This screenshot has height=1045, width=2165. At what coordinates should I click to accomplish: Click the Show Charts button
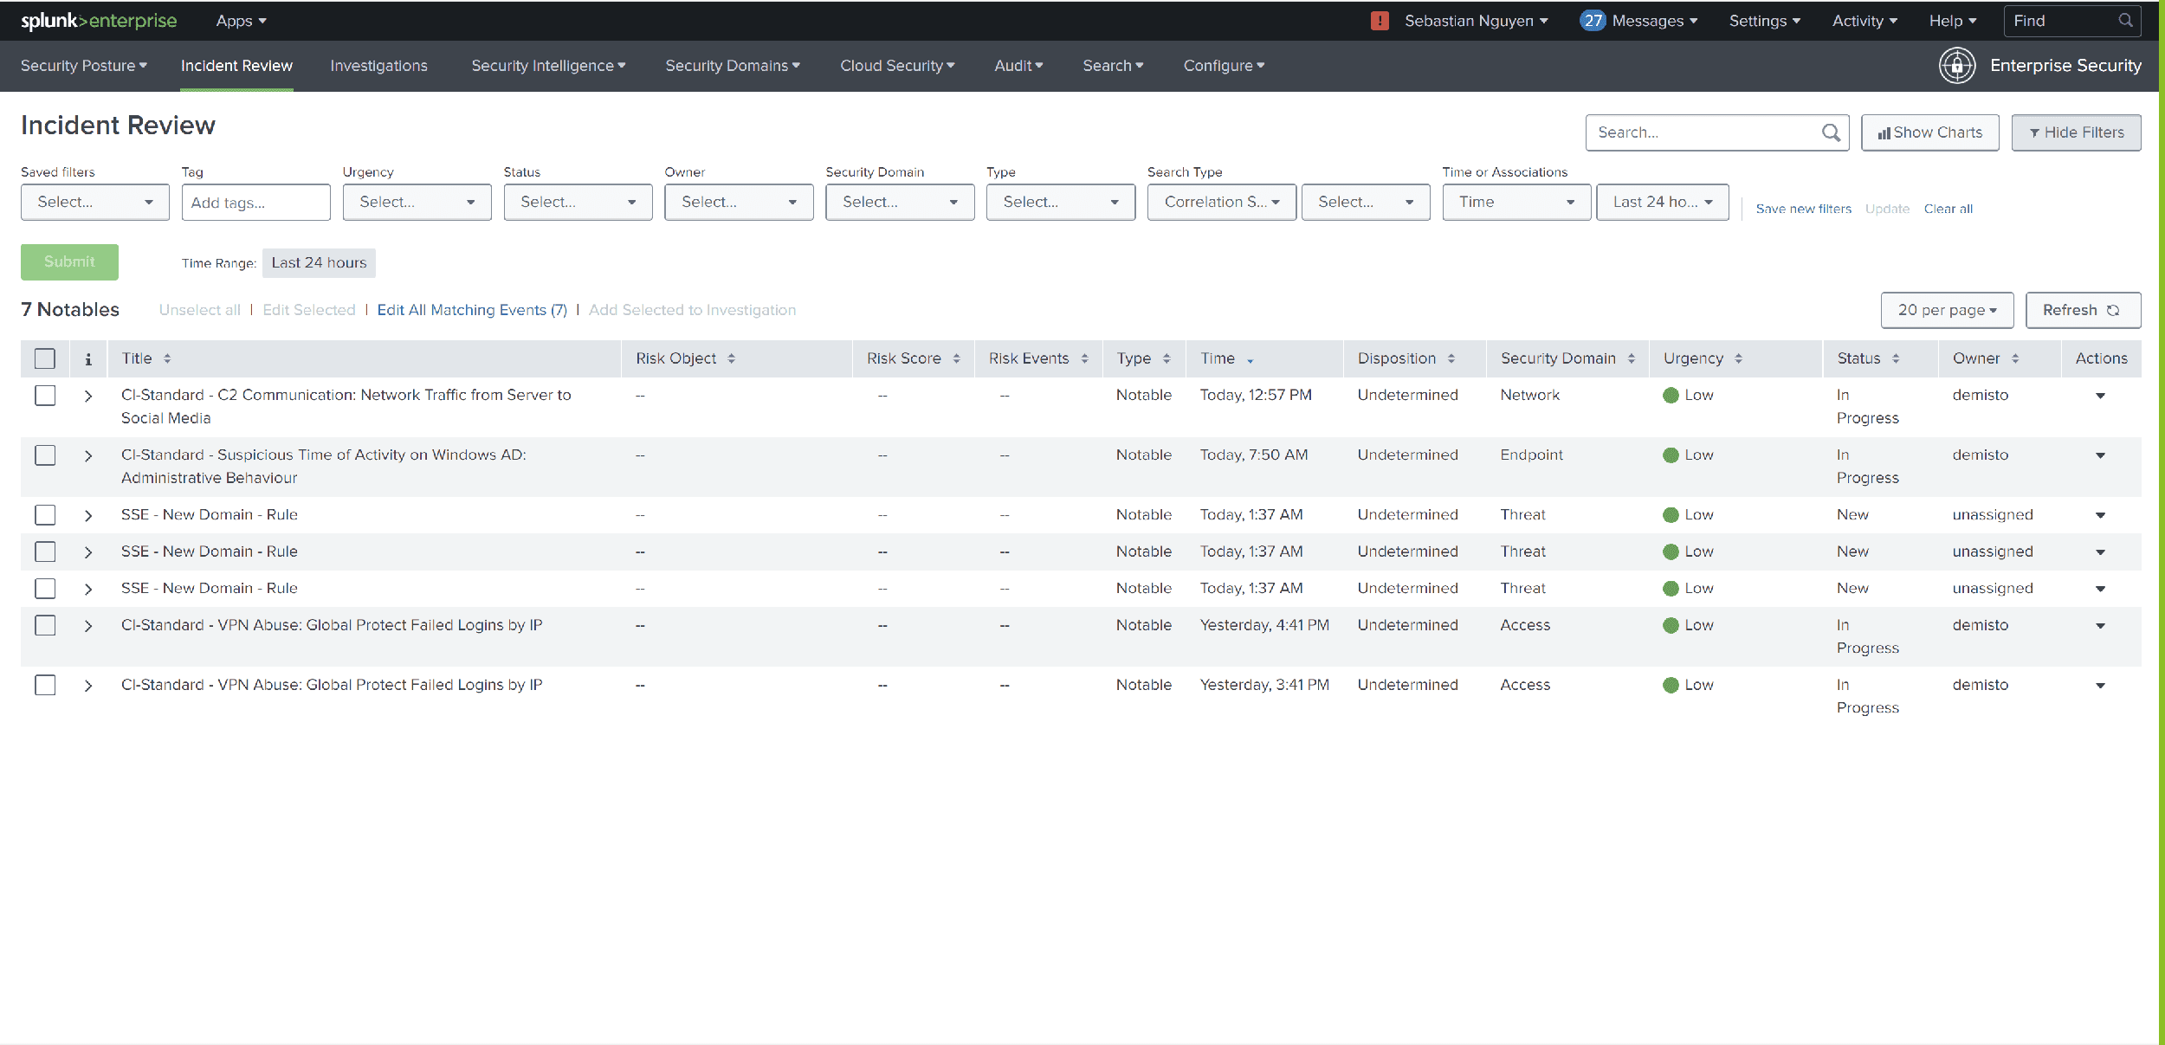[x=1929, y=132]
